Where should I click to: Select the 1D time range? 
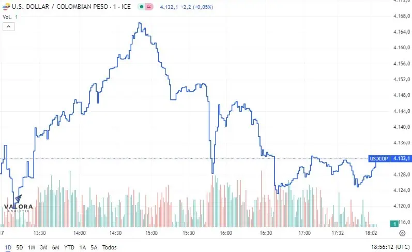click(8, 247)
